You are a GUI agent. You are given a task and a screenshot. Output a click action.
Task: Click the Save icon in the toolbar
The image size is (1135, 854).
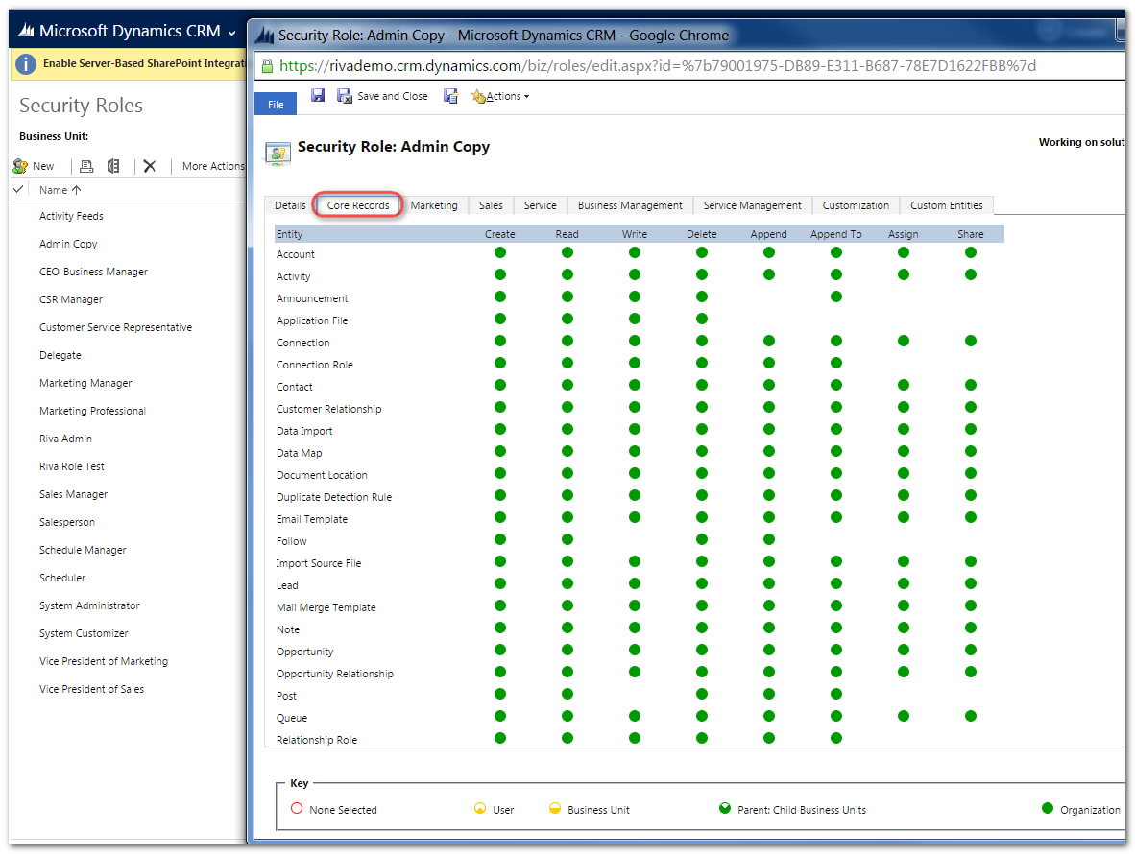pyautogui.click(x=318, y=96)
